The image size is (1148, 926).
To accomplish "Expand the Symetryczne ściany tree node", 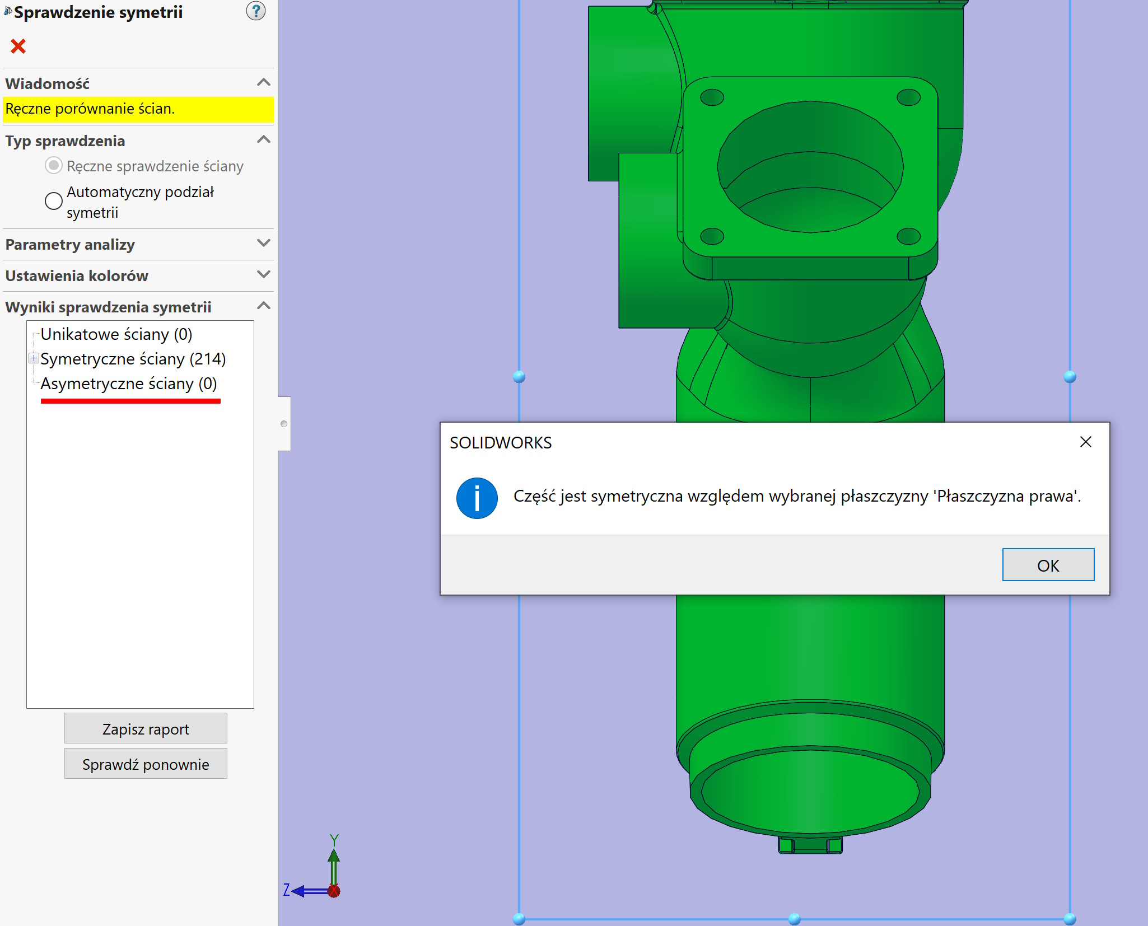I will (x=34, y=358).
